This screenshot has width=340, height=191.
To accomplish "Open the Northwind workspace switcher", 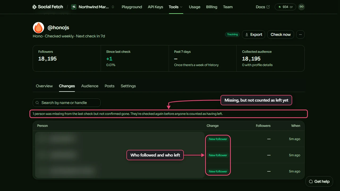I will coord(93,7).
